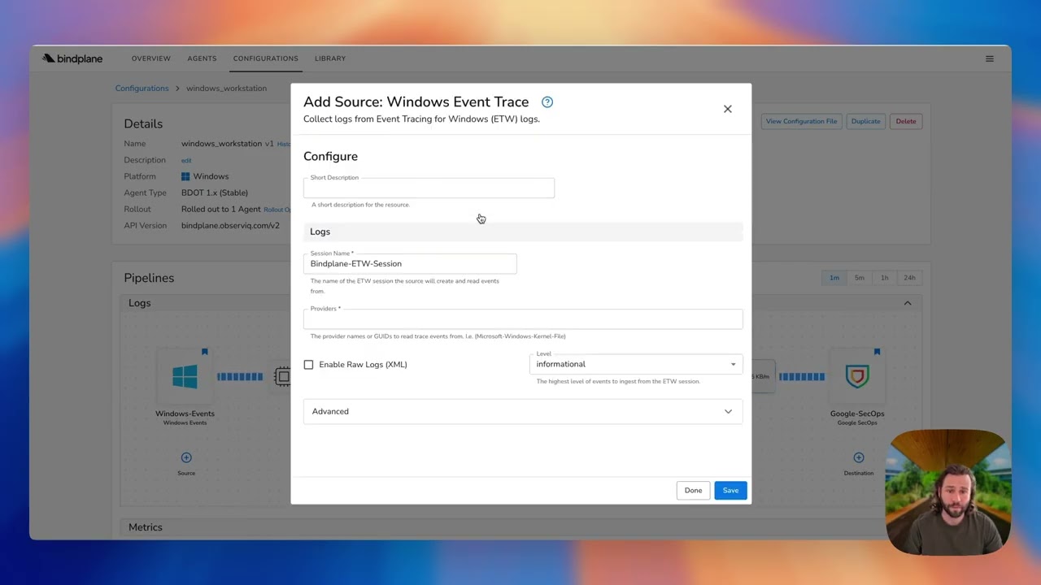Image resolution: width=1041 pixels, height=585 pixels.
Task: Go to the Agents tab
Action: tap(202, 58)
